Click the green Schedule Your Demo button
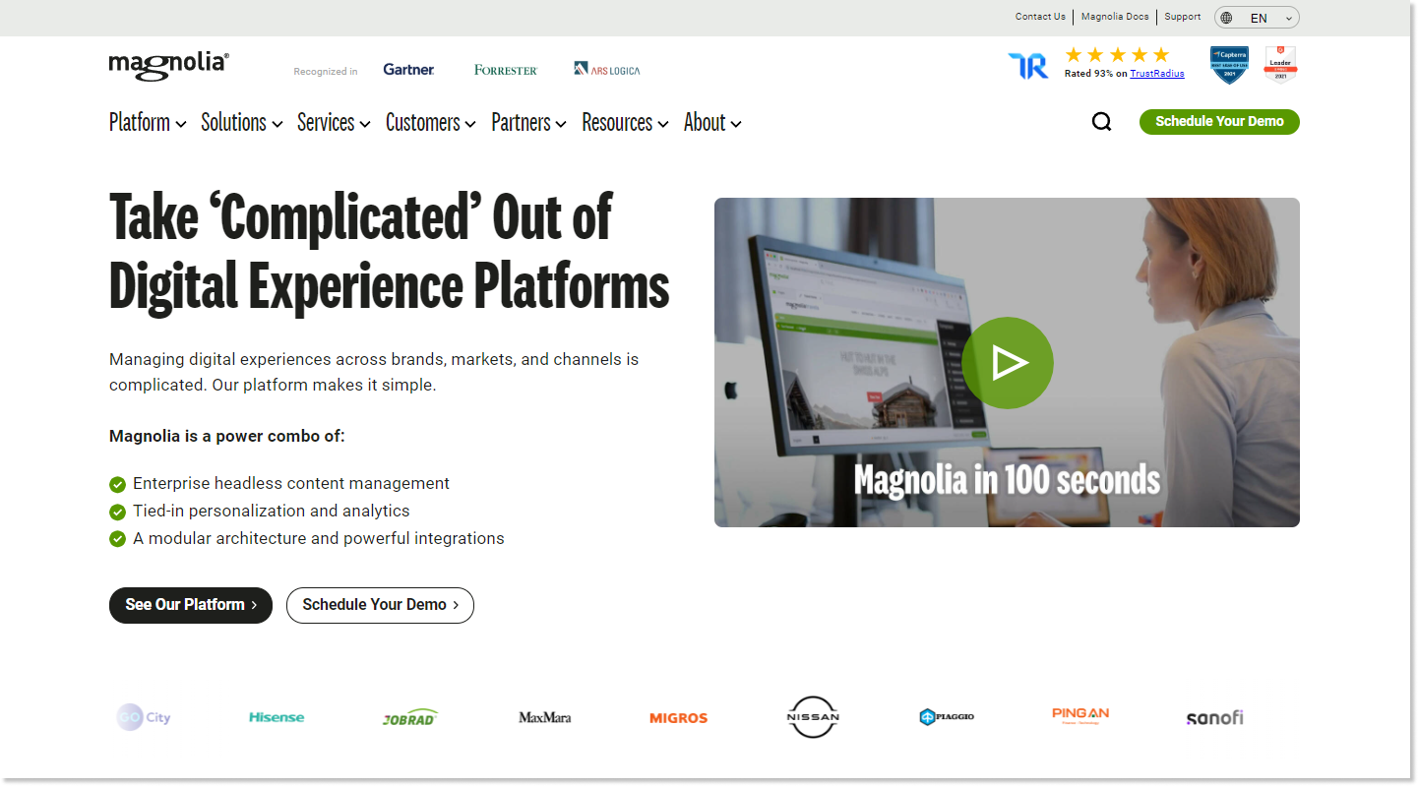1418x786 pixels. pos(1219,122)
